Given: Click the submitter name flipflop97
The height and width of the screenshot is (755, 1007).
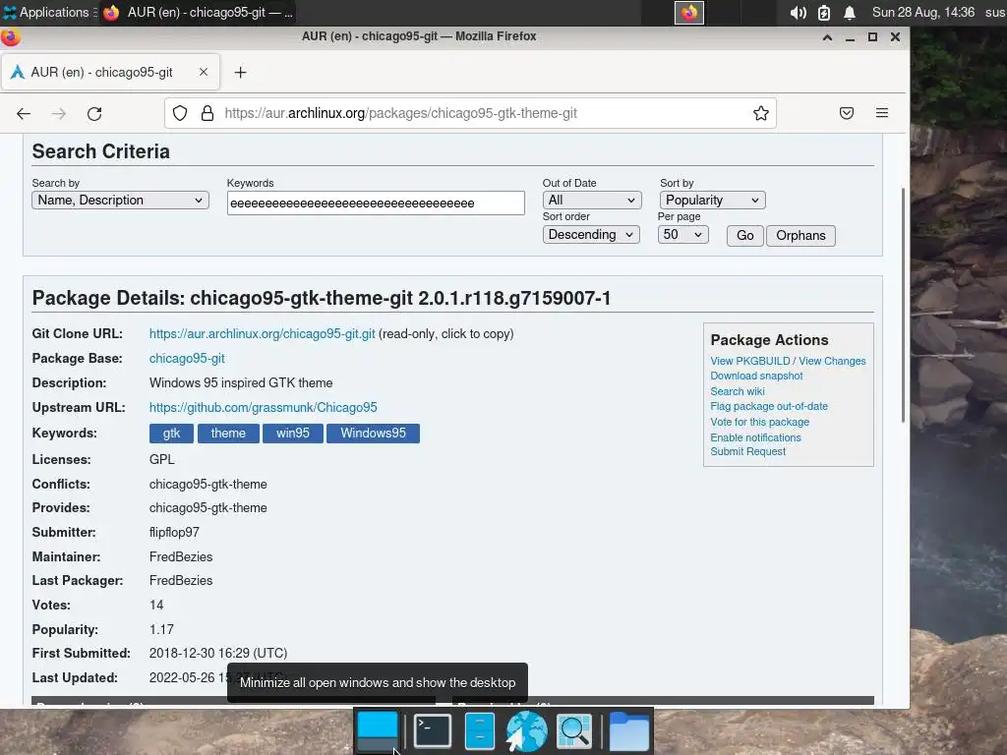Looking at the screenshot, I should (x=174, y=532).
